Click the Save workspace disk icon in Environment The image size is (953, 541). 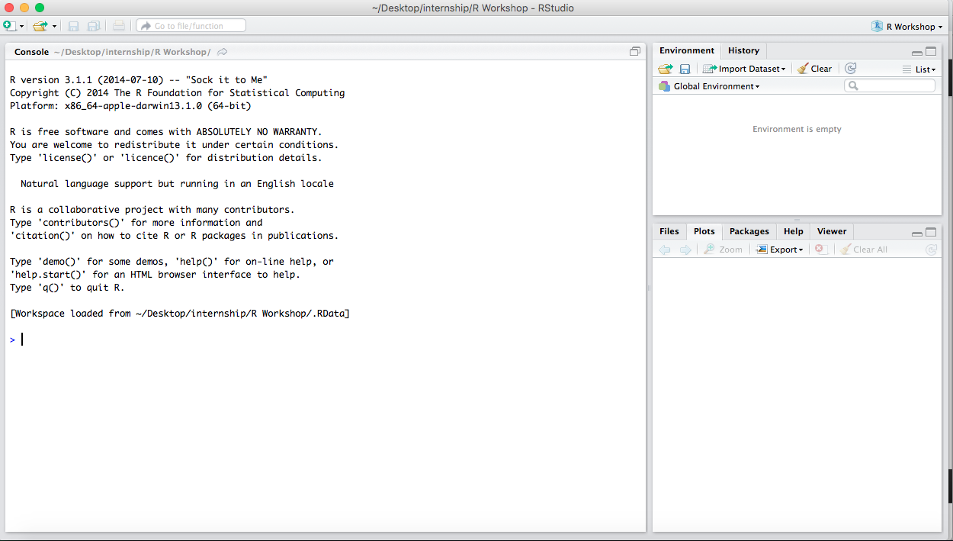point(685,69)
